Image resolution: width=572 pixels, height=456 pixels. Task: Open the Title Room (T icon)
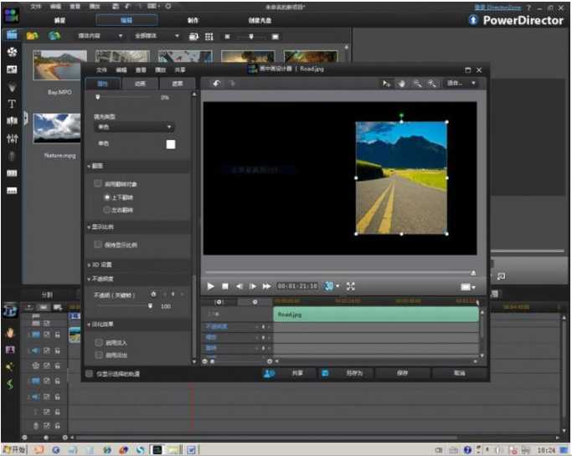click(12, 105)
